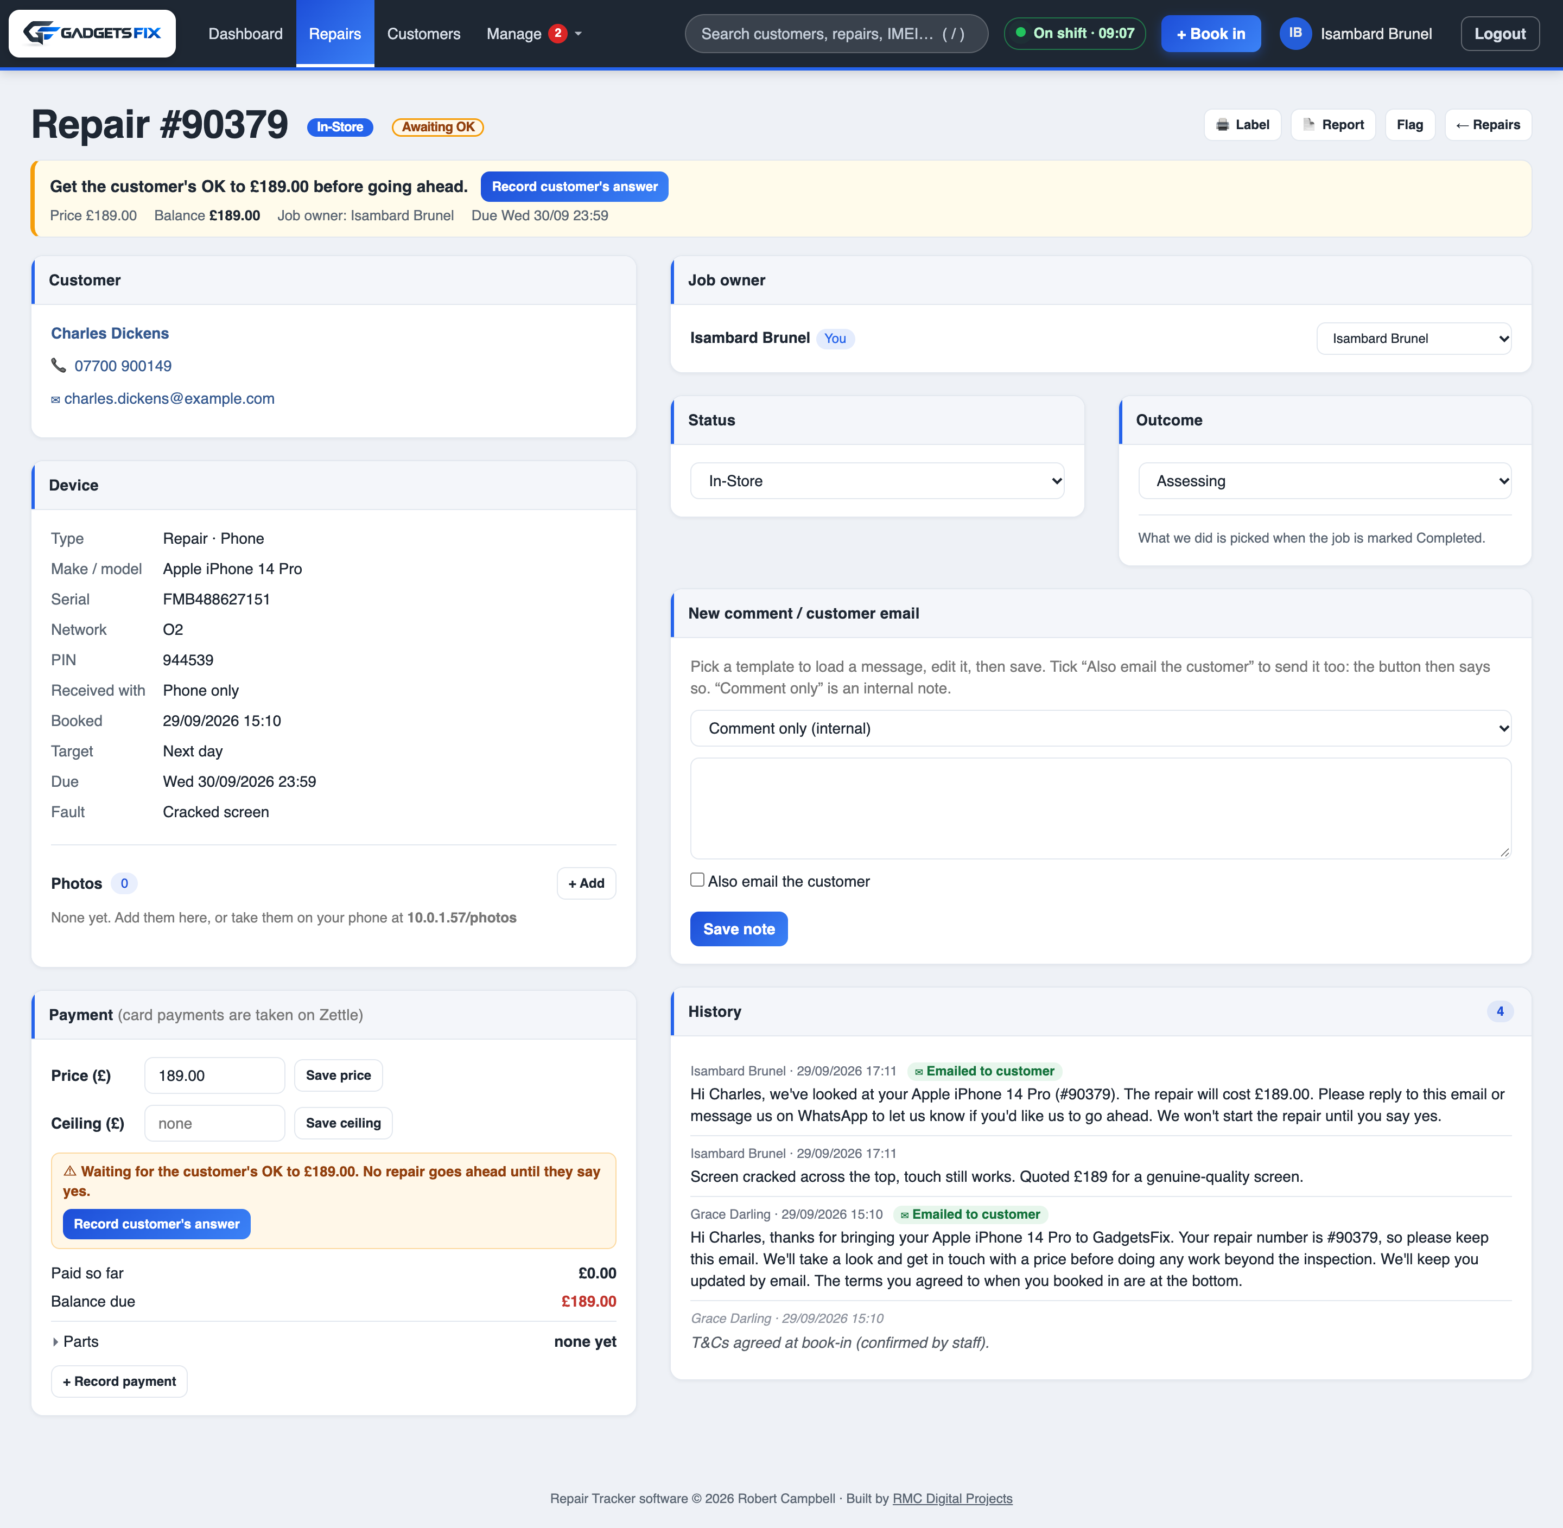Click the On shift 09:07 indicator
1563x1528 pixels.
click(x=1074, y=34)
